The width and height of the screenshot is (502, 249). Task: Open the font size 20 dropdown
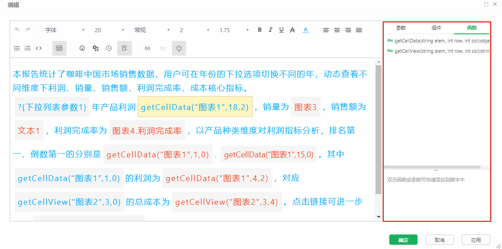point(109,30)
